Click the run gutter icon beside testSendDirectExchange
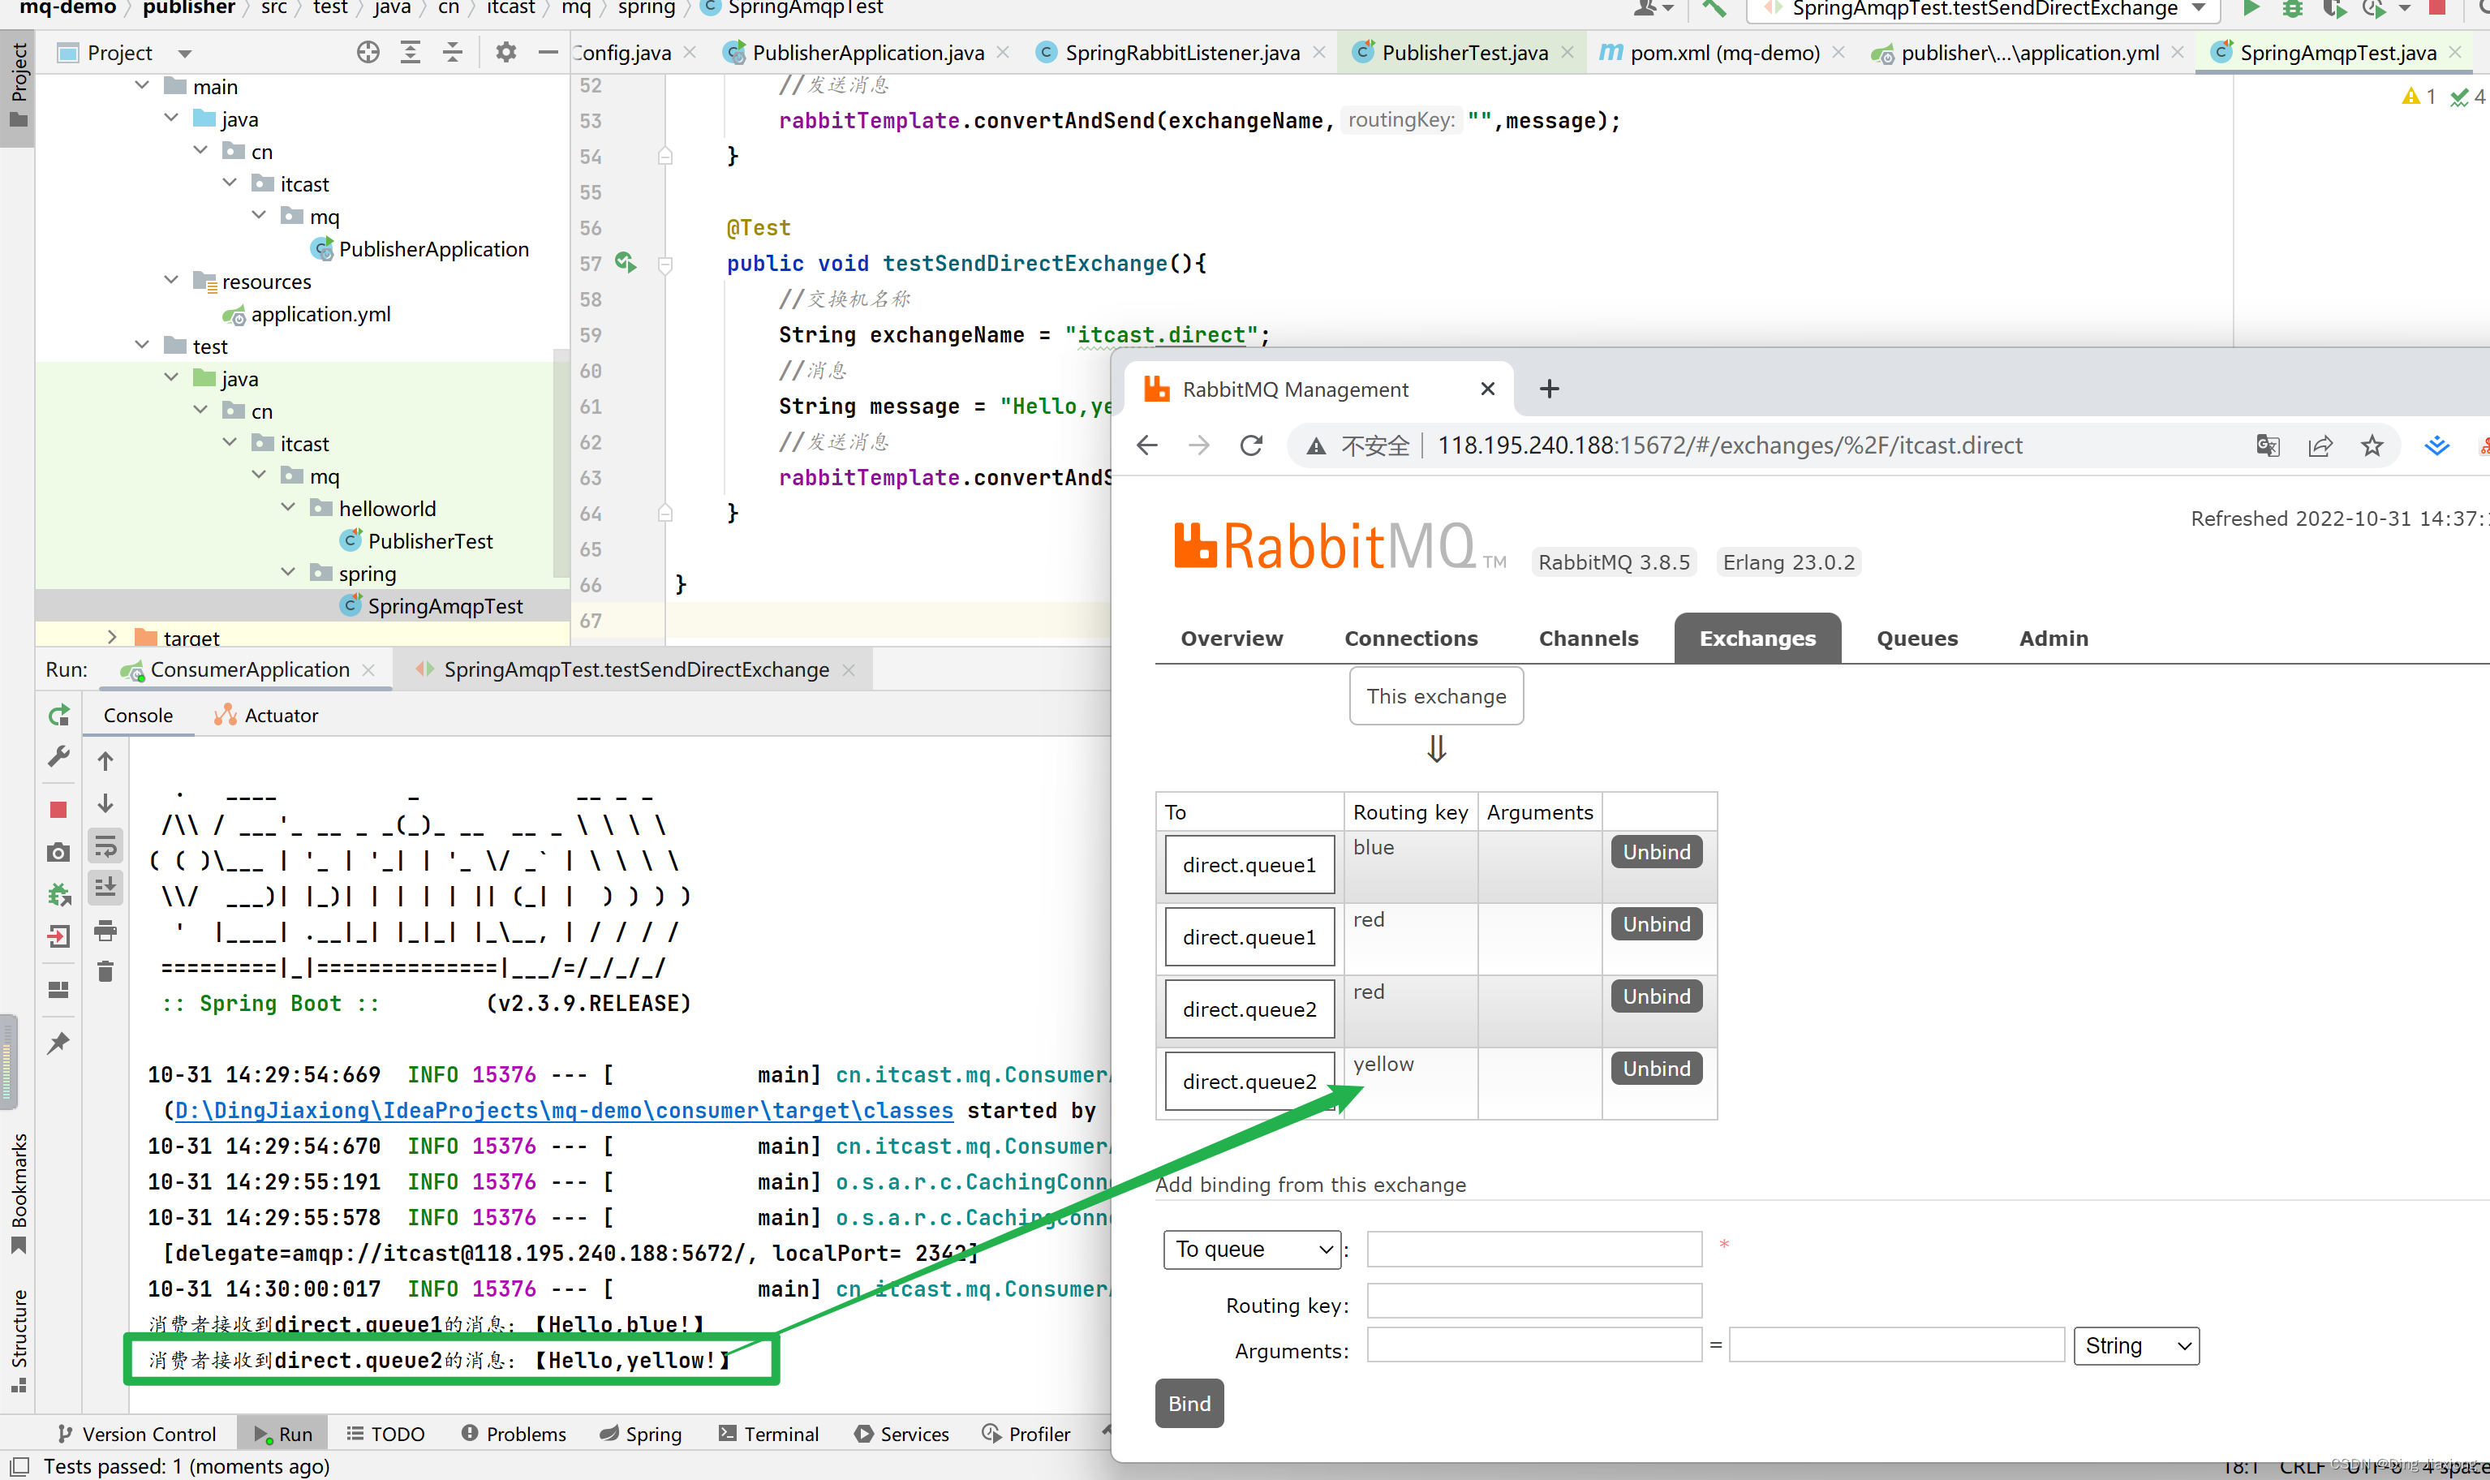Screen dimensions: 2490x1480 click(626, 262)
